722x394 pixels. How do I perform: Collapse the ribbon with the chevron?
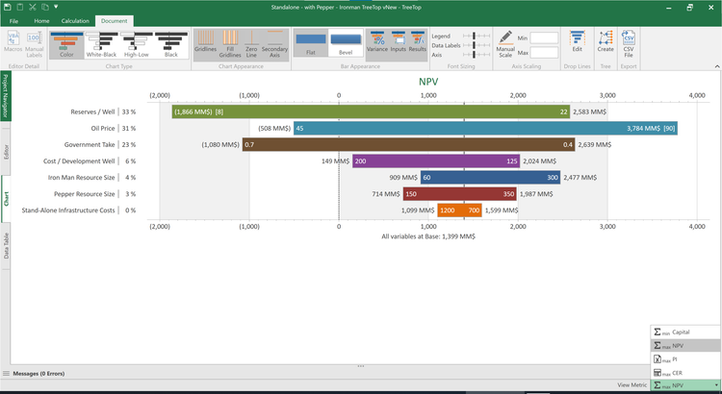point(717,66)
